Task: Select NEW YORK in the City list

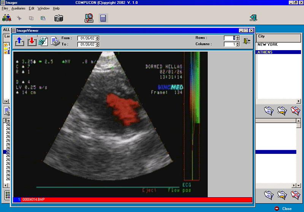Action: coord(279,44)
